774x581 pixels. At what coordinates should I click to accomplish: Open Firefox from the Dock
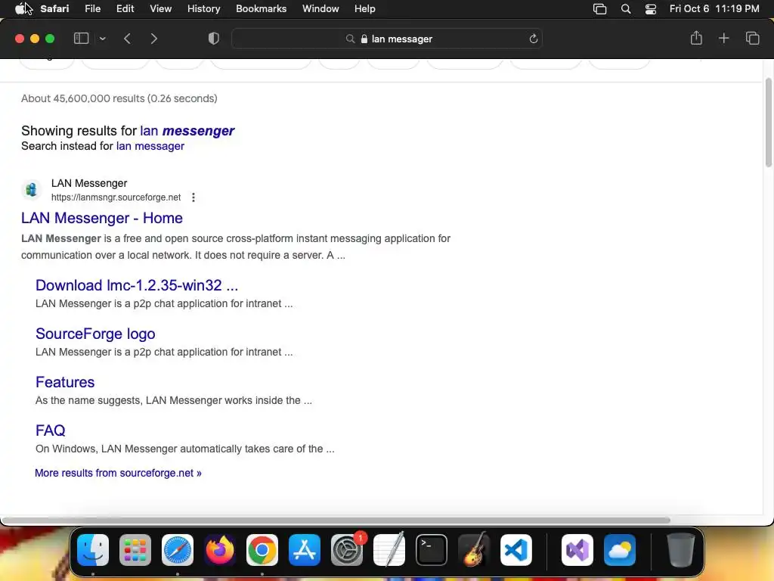(220, 550)
